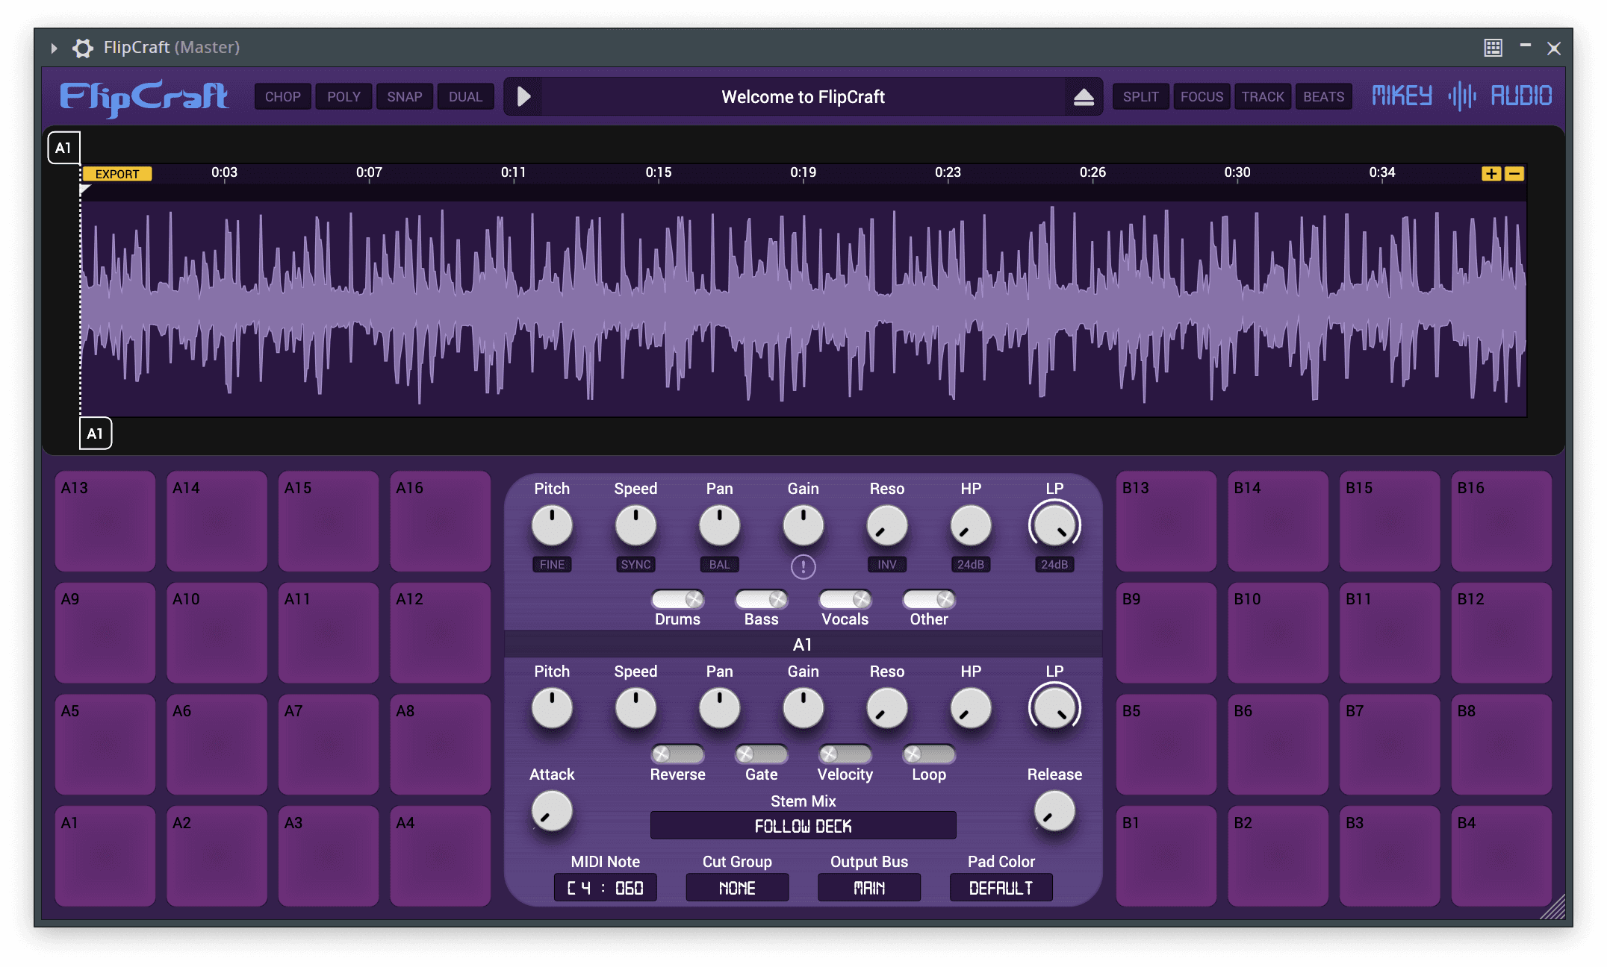
Task: Toggle the Bass stem switch
Action: pyautogui.click(x=761, y=599)
